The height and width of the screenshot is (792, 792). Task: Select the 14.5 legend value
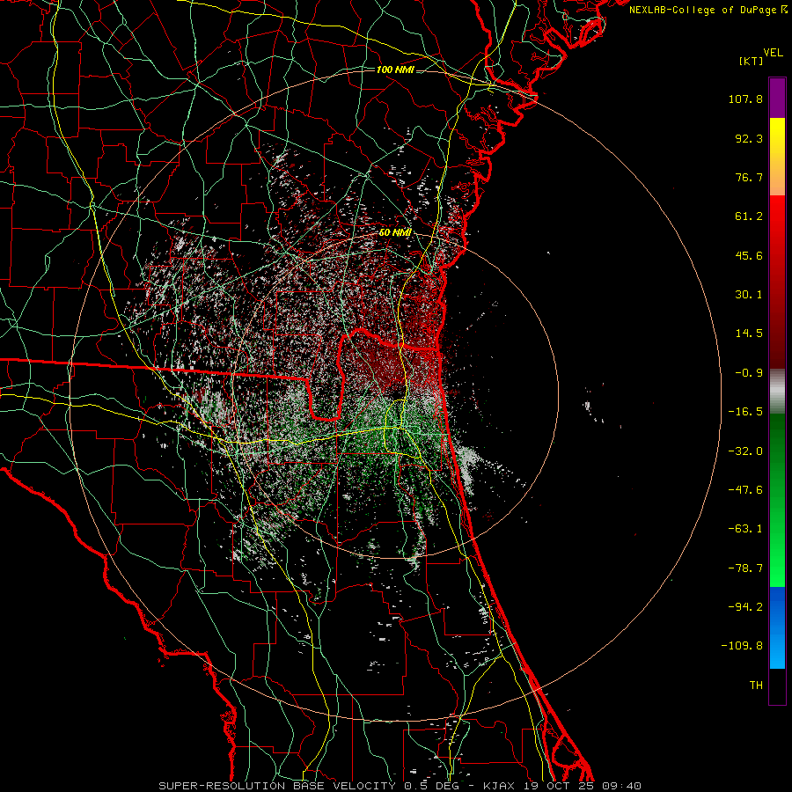click(x=749, y=334)
